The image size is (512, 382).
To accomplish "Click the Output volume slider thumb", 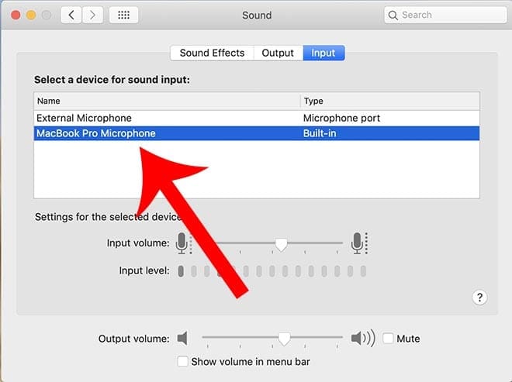I will (x=285, y=339).
